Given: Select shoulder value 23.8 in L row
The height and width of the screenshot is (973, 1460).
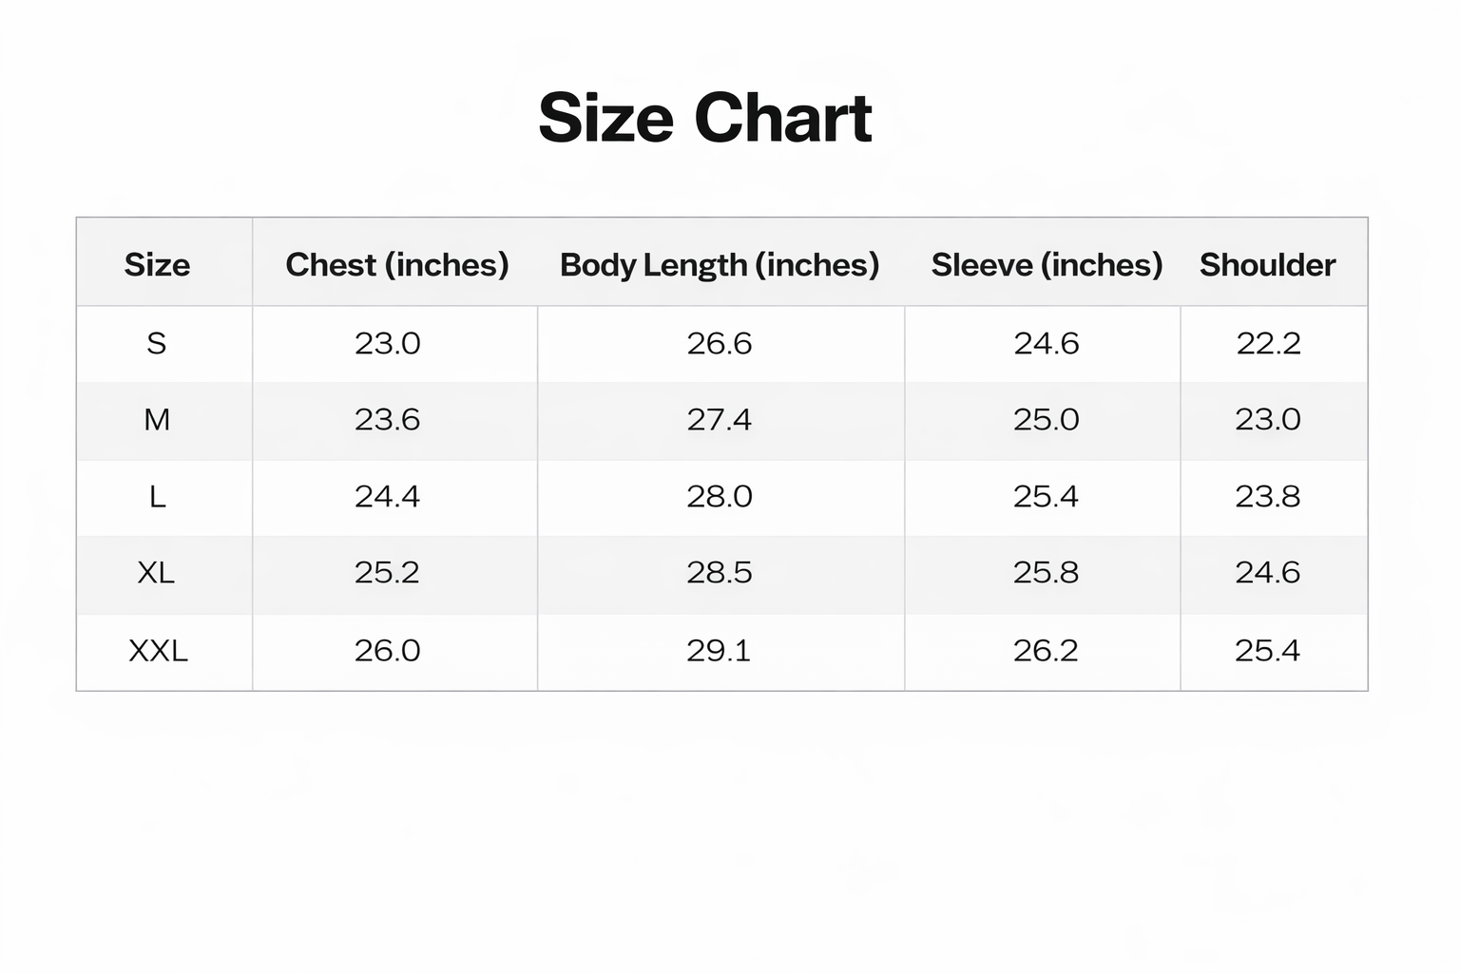Looking at the screenshot, I should click(1267, 496).
